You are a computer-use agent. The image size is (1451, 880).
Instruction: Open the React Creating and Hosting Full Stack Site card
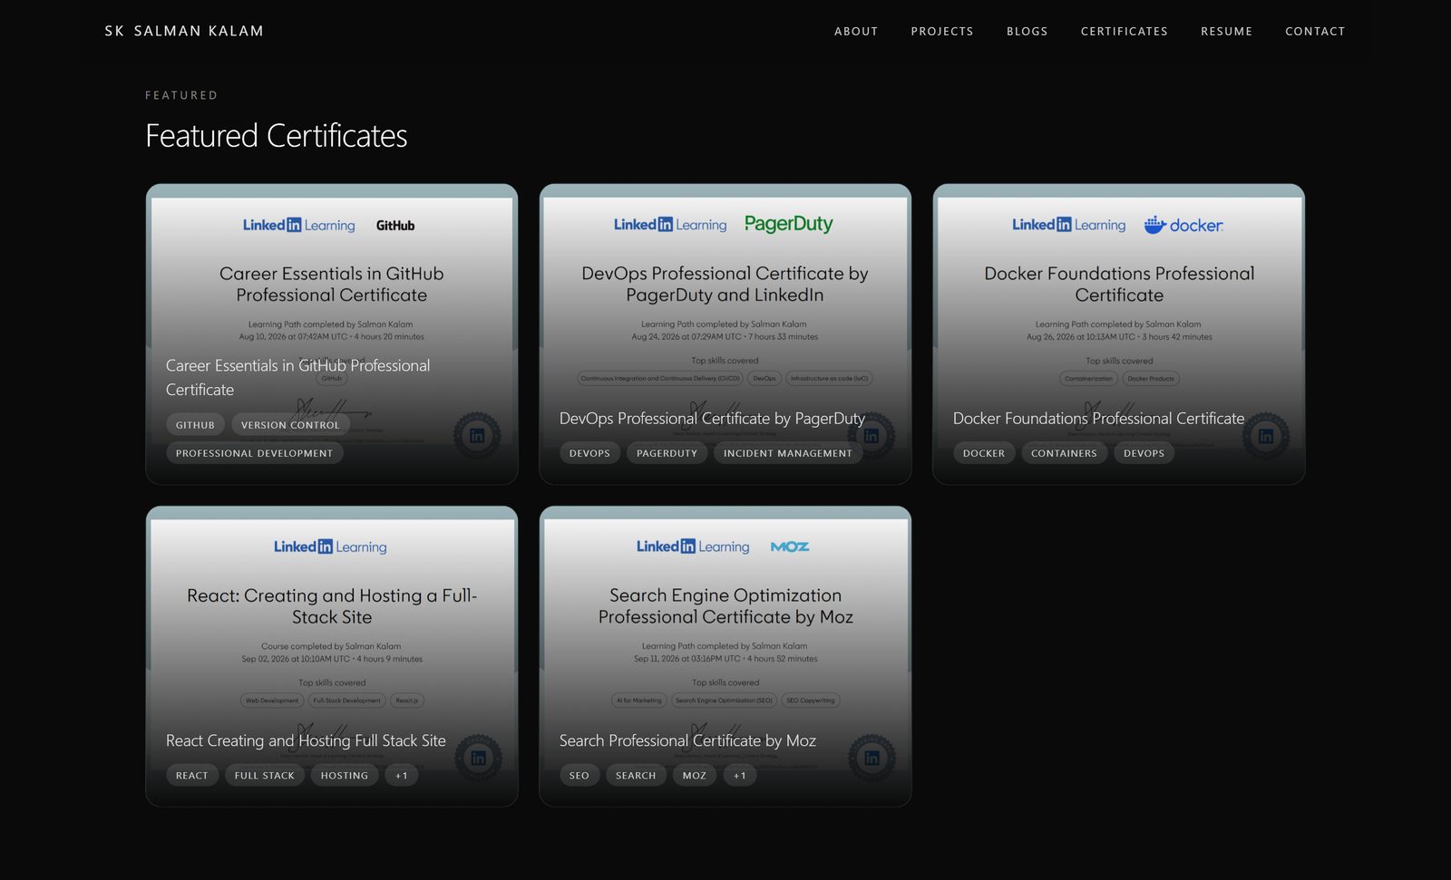pos(332,656)
